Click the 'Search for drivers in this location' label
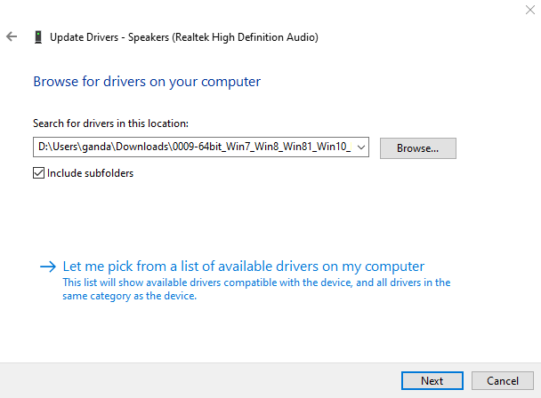 coord(110,123)
